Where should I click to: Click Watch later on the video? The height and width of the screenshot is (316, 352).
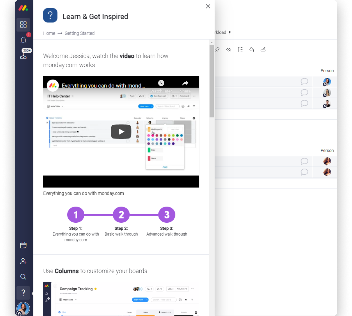[161, 86]
